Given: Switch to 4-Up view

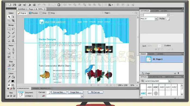Looking at the screenshot, I should coord(51,13).
